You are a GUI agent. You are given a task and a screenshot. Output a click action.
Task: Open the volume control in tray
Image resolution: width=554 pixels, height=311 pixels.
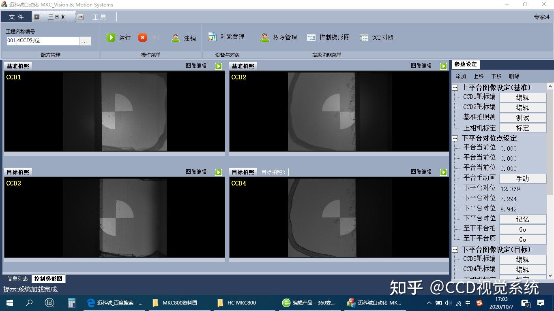click(448, 303)
